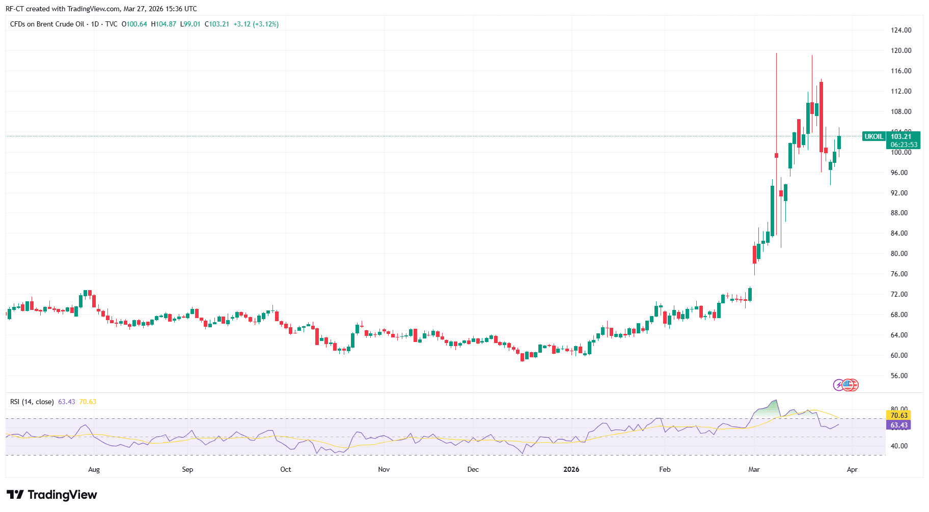The height and width of the screenshot is (512, 929).
Task: Select the RSI (14, close) indicator legend
Action: [32, 402]
